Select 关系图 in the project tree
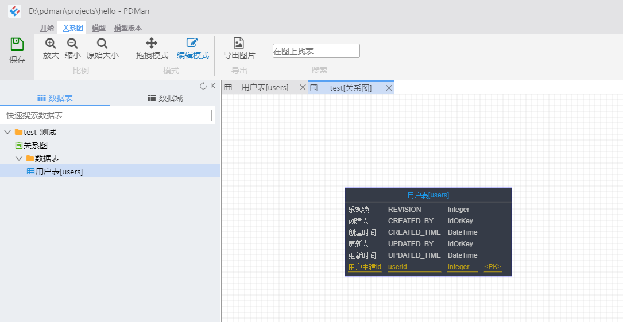623x322 pixels. [x=36, y=145]
